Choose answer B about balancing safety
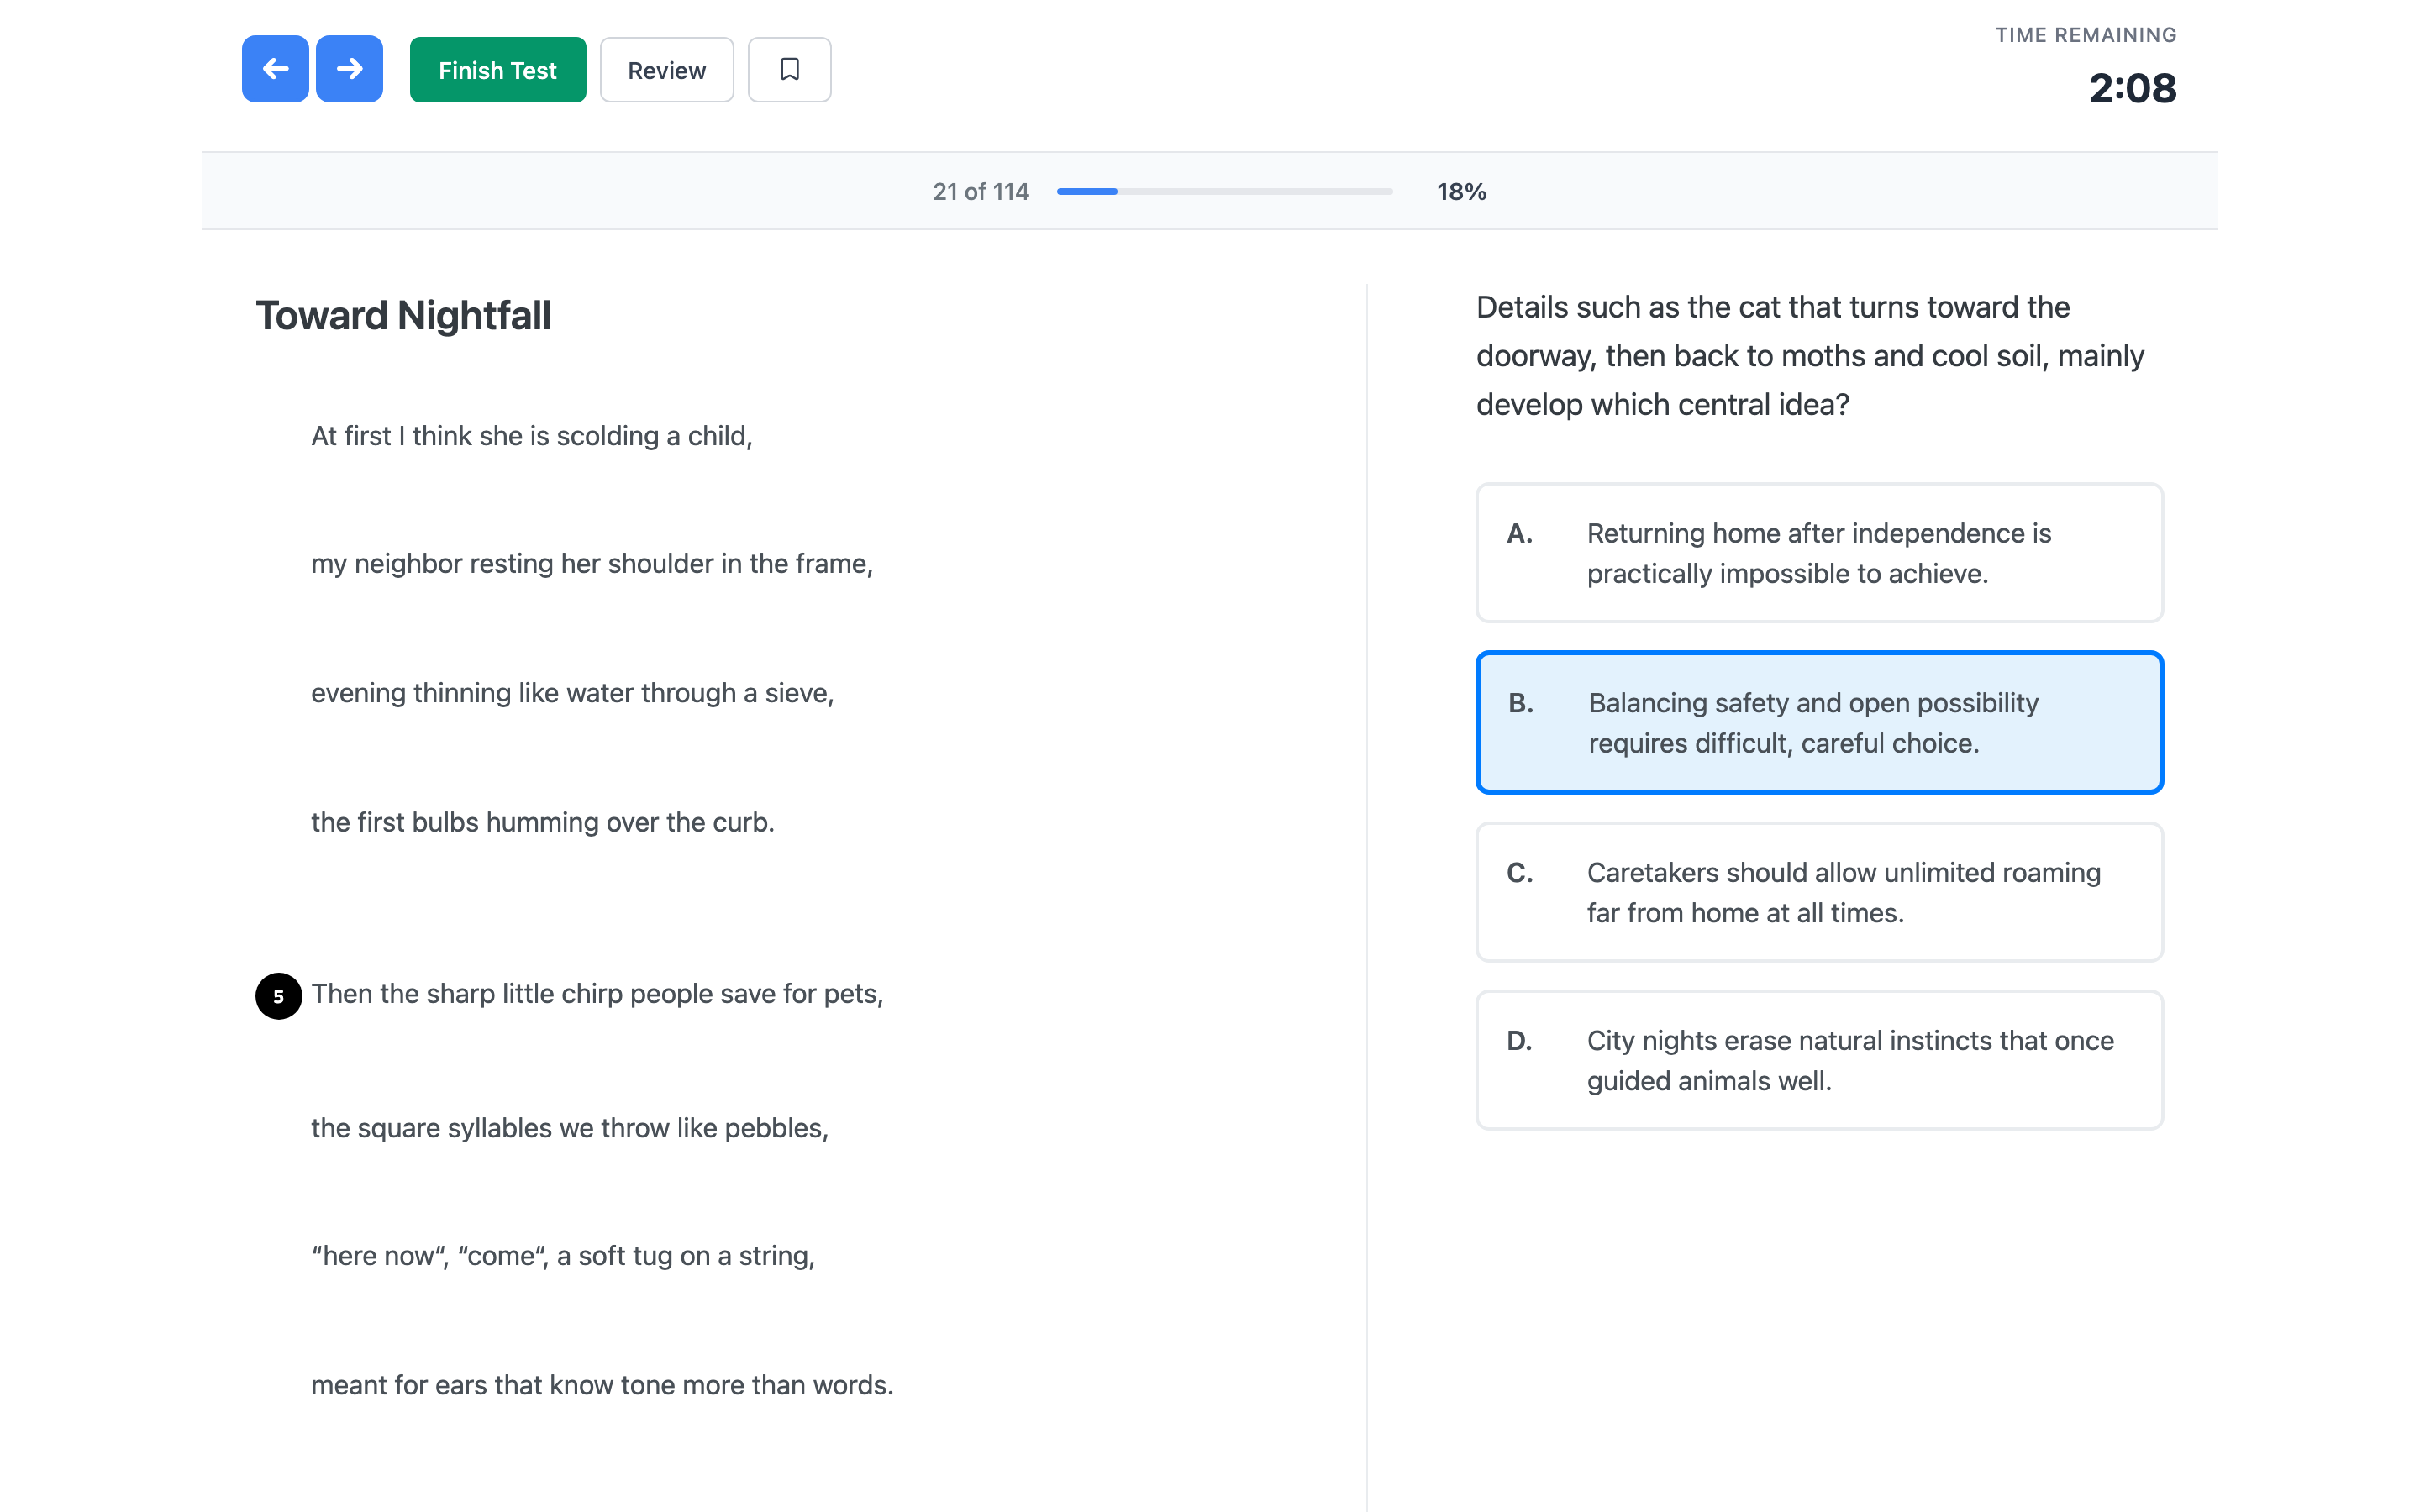The width and height of the screenshot is (2420, 1512). click(1819, 723)
